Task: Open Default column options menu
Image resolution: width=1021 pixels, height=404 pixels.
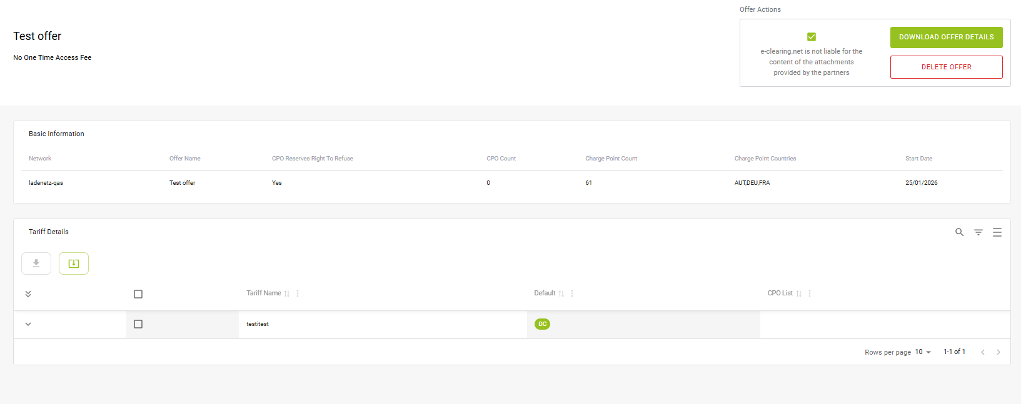Action: pos(572,293)
